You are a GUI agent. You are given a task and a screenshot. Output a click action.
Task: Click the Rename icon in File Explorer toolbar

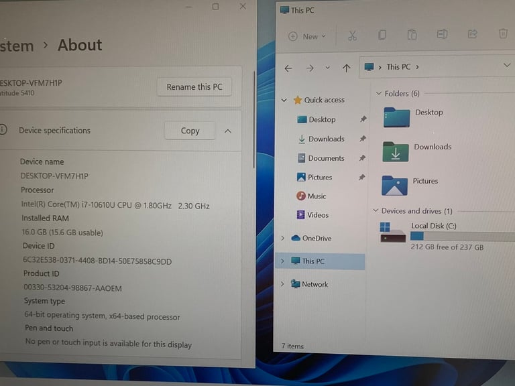coord(442,34)
